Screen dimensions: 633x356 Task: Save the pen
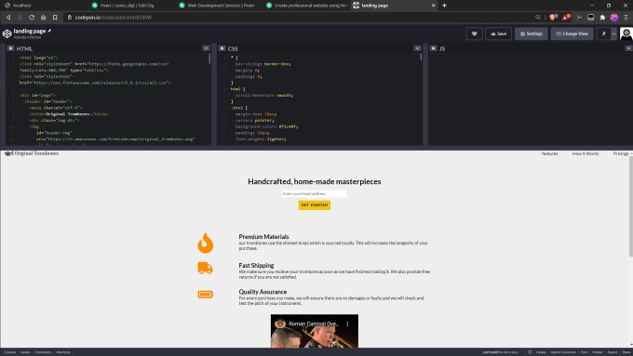pyautogui.click(x=499, y=33)
